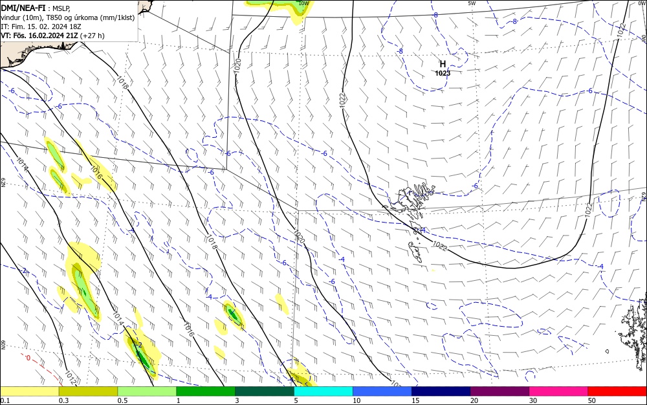Click the "0.5" legend value

pyautogui.click(x=122, y=400)
